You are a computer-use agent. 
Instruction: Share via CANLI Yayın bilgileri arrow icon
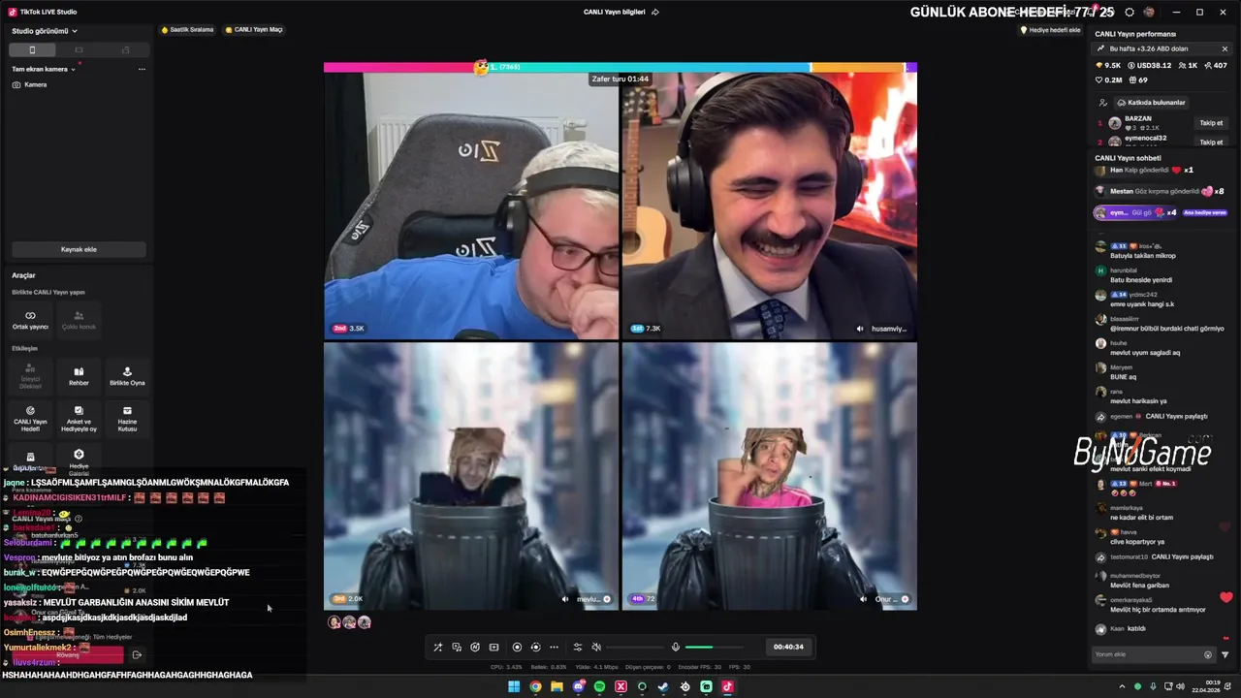655,12
